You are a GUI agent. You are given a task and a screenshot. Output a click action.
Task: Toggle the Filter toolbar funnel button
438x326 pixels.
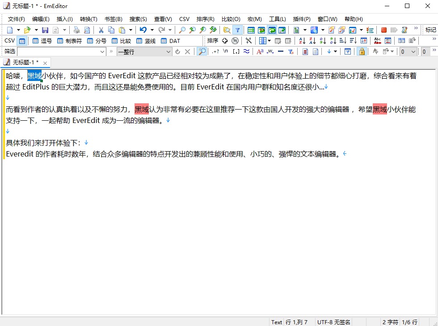237,30
